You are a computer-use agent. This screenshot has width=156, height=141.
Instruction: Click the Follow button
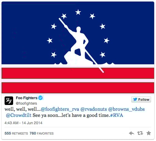141,99
